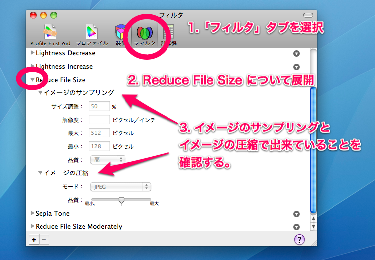Click the plus button to add filter
375x260 pixels.
[x=34, y=239]
